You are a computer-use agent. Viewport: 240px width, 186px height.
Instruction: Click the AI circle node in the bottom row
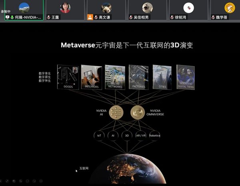coord(113,135)
